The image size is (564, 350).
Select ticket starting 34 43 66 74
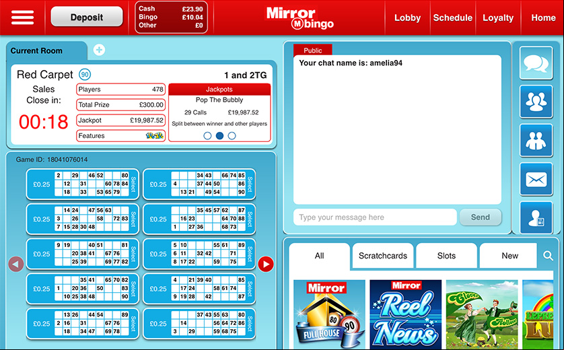pyautogui.click(x=199, y=184)
